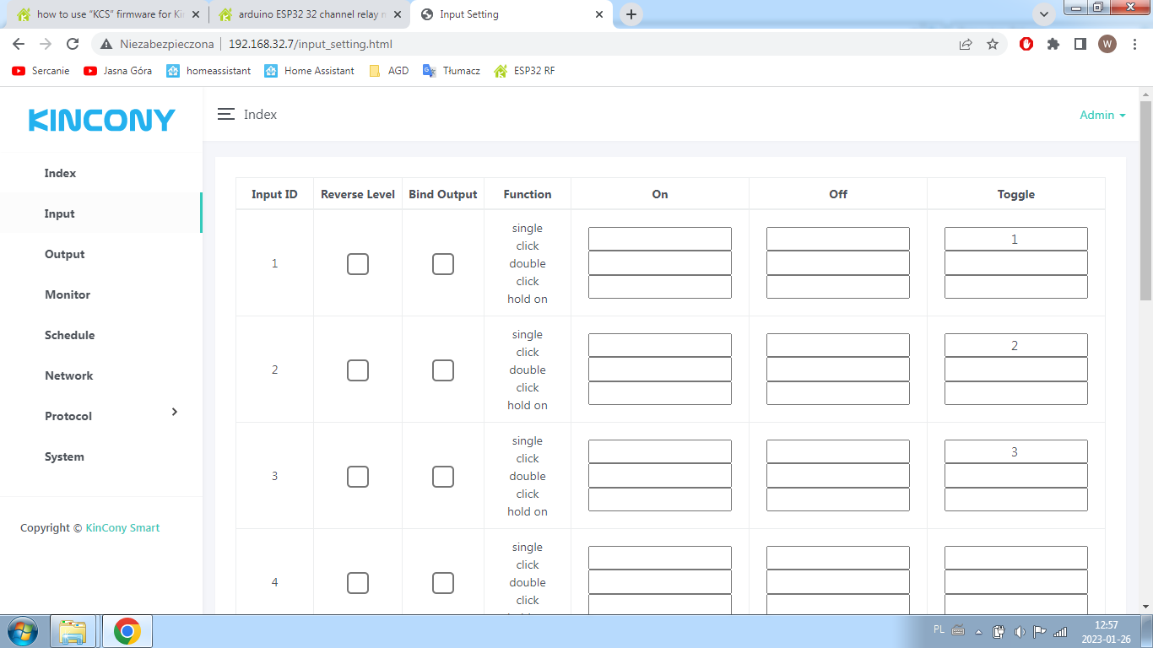Viewport: 1153px width, 648px height.
Task: Enable Reverse Level for Input 1
Action: click(x=358, y=264)
